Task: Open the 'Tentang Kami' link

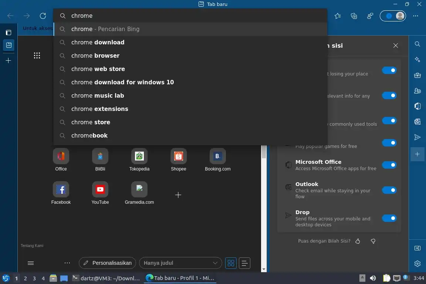Action: click(32, 246)
